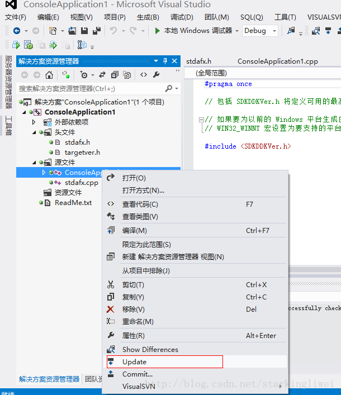Screen dimensions: 341x395
Task: Click the search magnifier icon in Solution Explorer
Action: pyautogui.click(x=169, y=89)
